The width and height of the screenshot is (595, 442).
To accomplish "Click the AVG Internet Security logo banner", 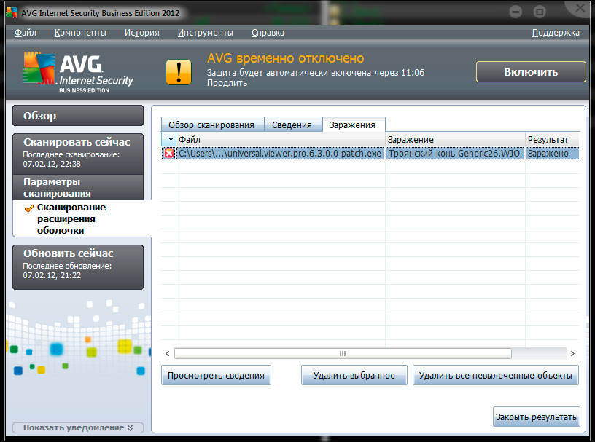I will (x=77, y=73).
